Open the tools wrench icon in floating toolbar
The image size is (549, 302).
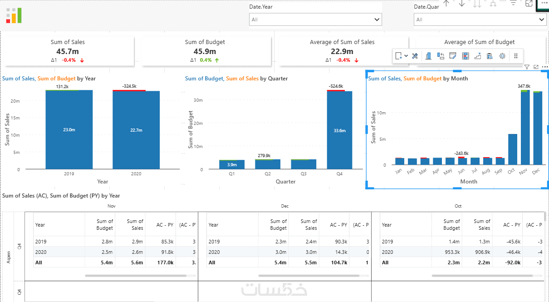tap(415, 56)
